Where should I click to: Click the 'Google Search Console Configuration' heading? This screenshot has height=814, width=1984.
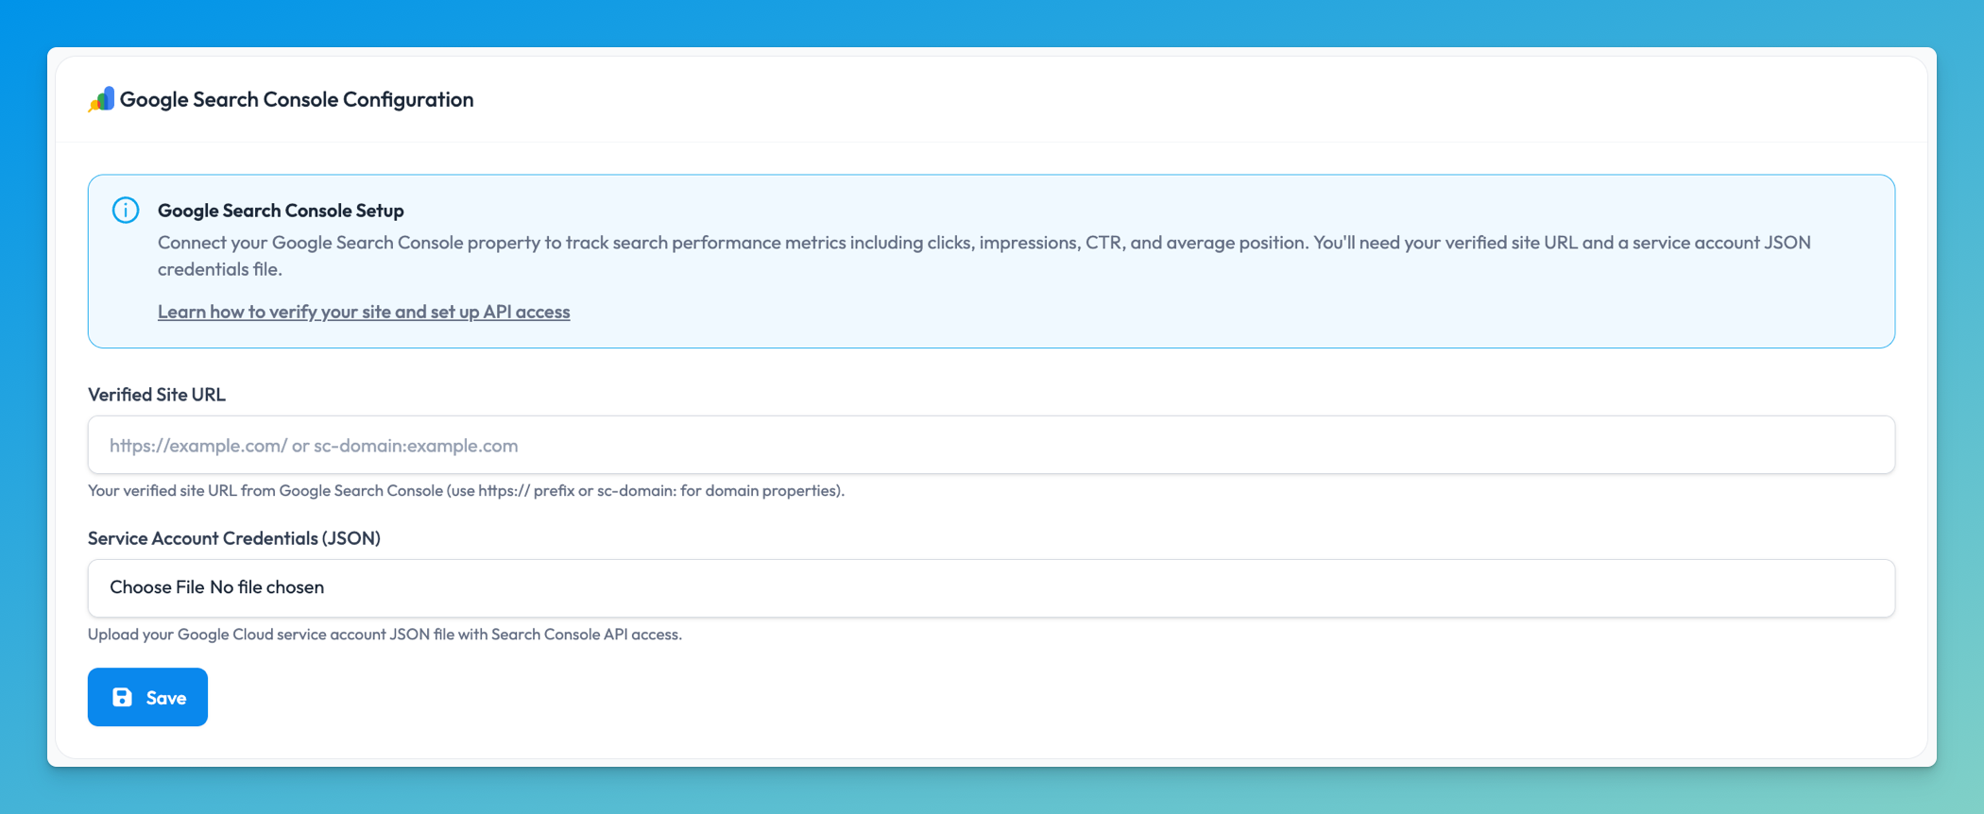[x=297, y=99]
